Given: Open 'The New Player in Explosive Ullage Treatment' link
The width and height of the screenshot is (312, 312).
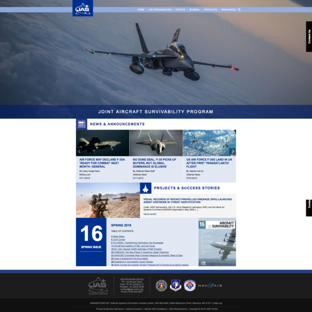Looking at the screenshot, I should point(140,252).
